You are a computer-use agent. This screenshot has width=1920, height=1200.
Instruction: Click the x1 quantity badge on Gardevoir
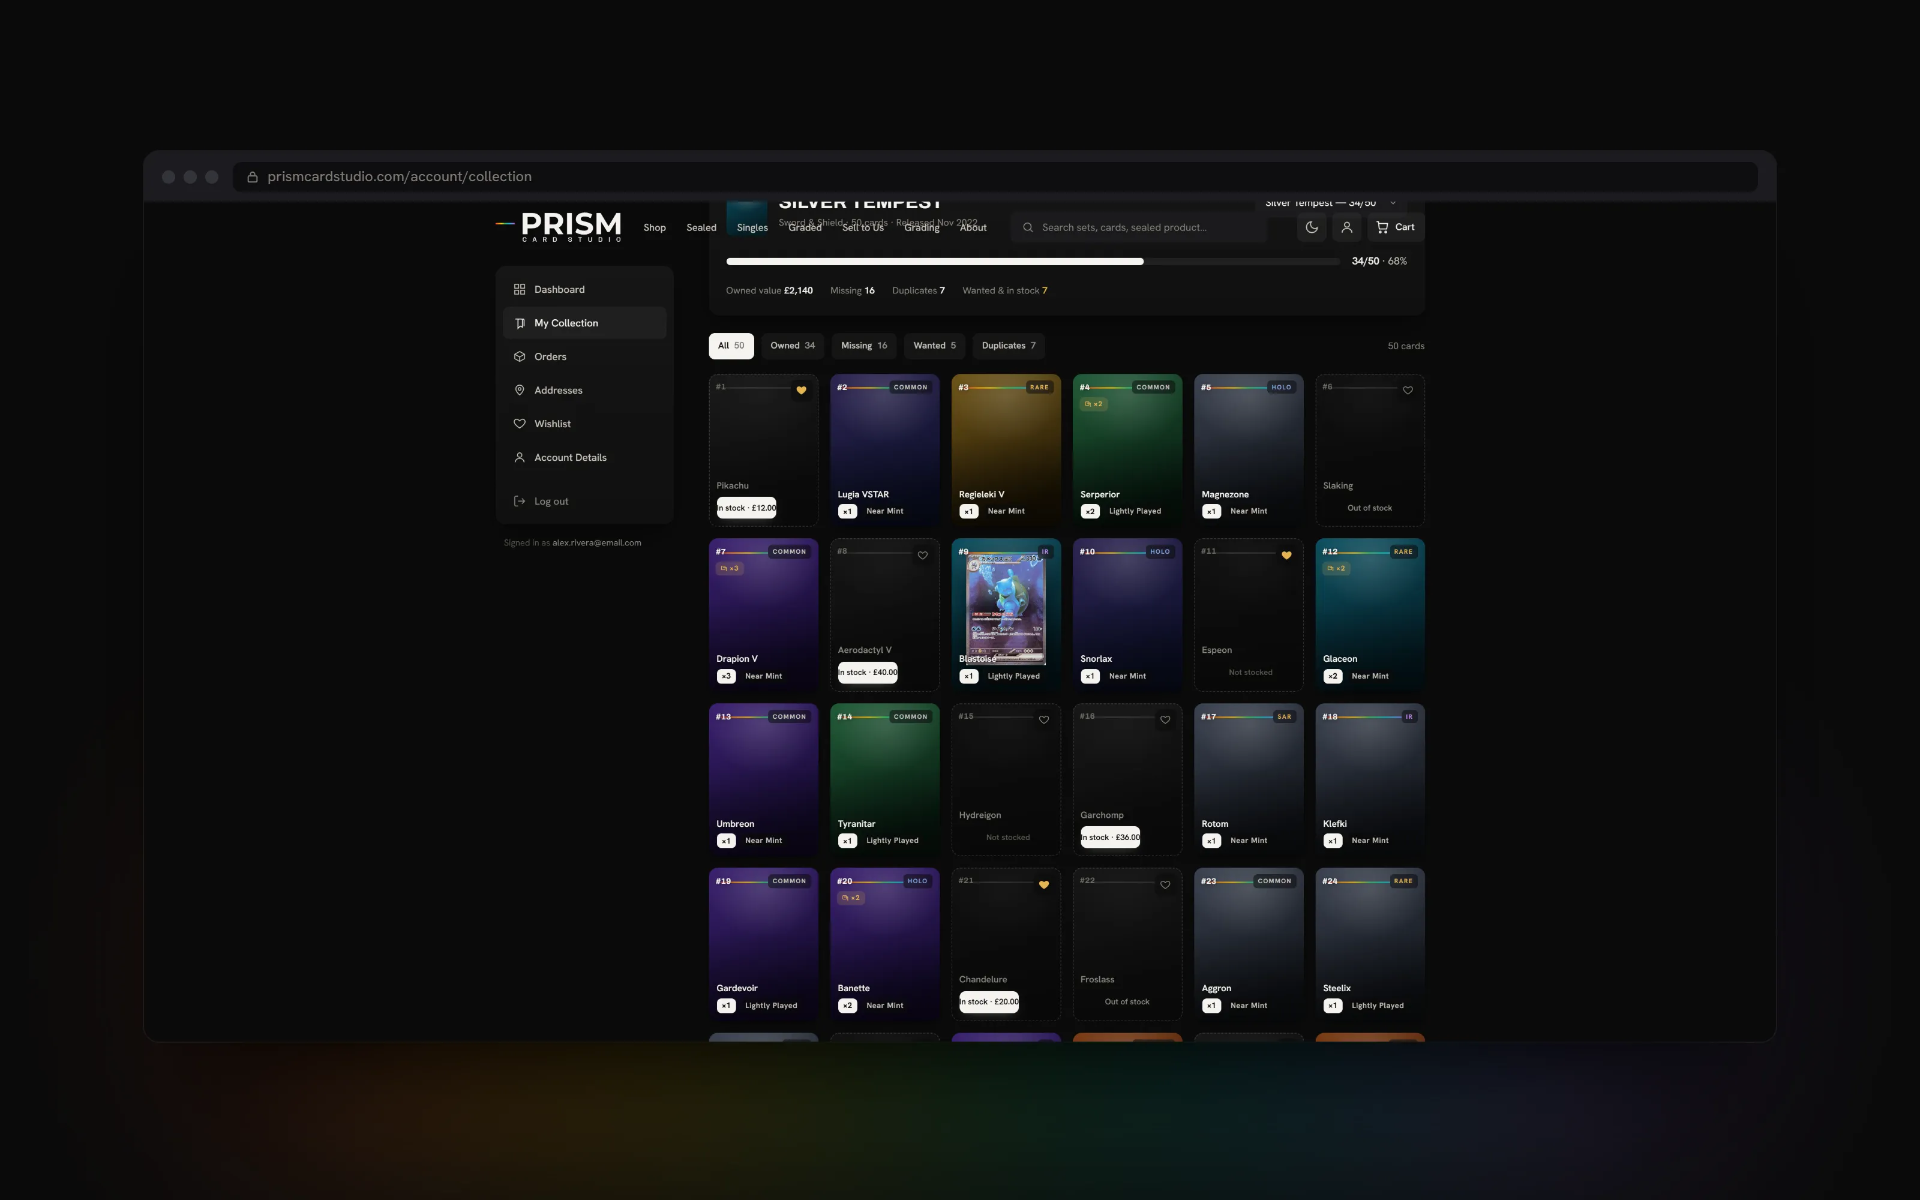click(726, 1006)
